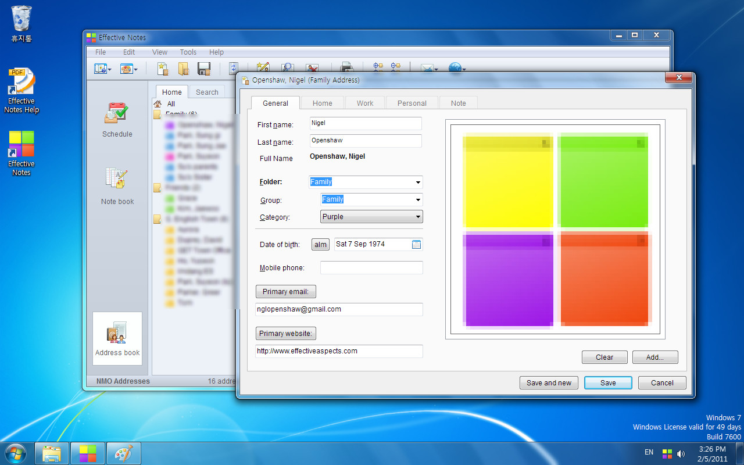Click the paint palette theme toolbar icon
The height and width of the screenshot is (465, 744).
tap(126, 69)
